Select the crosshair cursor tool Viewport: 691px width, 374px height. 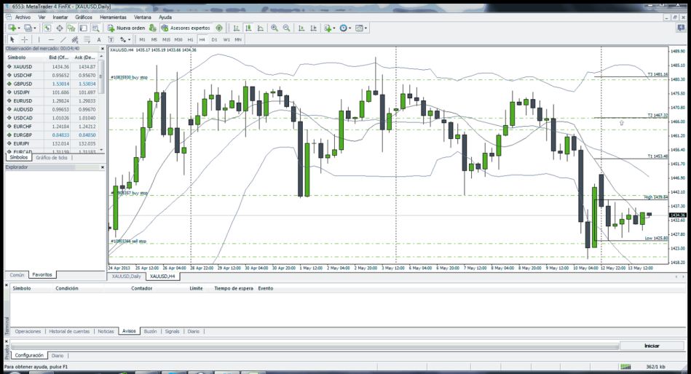(x=24, y=39)
